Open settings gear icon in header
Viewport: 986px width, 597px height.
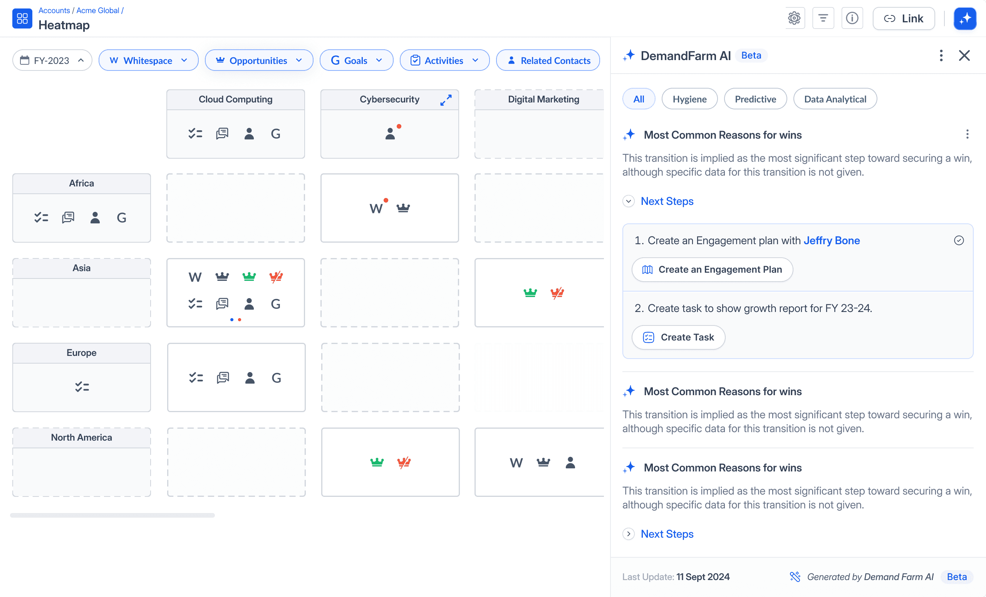pos(794,18)
